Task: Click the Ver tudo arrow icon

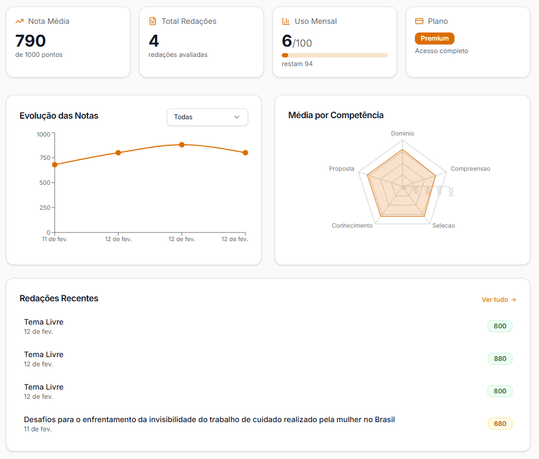Action: [x=512, y=299]
